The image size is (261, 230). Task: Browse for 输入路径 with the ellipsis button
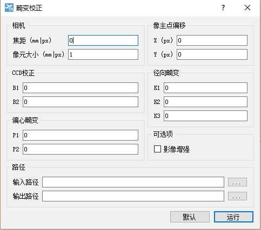point(237,182)
